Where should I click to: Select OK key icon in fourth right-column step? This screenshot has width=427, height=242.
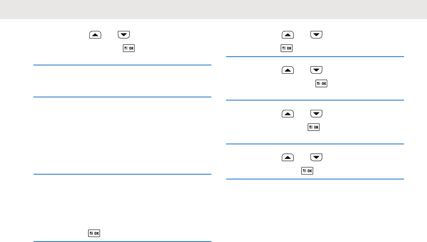(307, 171)
